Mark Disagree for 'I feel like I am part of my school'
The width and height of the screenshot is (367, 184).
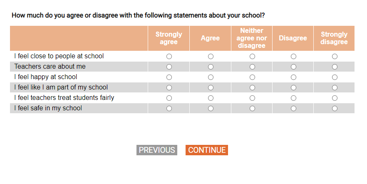[293, 87]
